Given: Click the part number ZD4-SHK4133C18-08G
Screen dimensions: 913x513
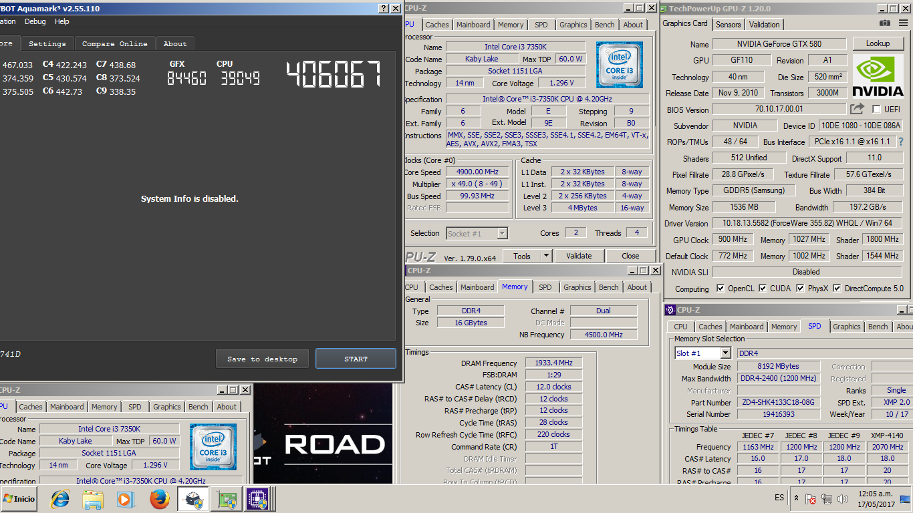Looking at the screenshot, I should (x=779, y=403).
